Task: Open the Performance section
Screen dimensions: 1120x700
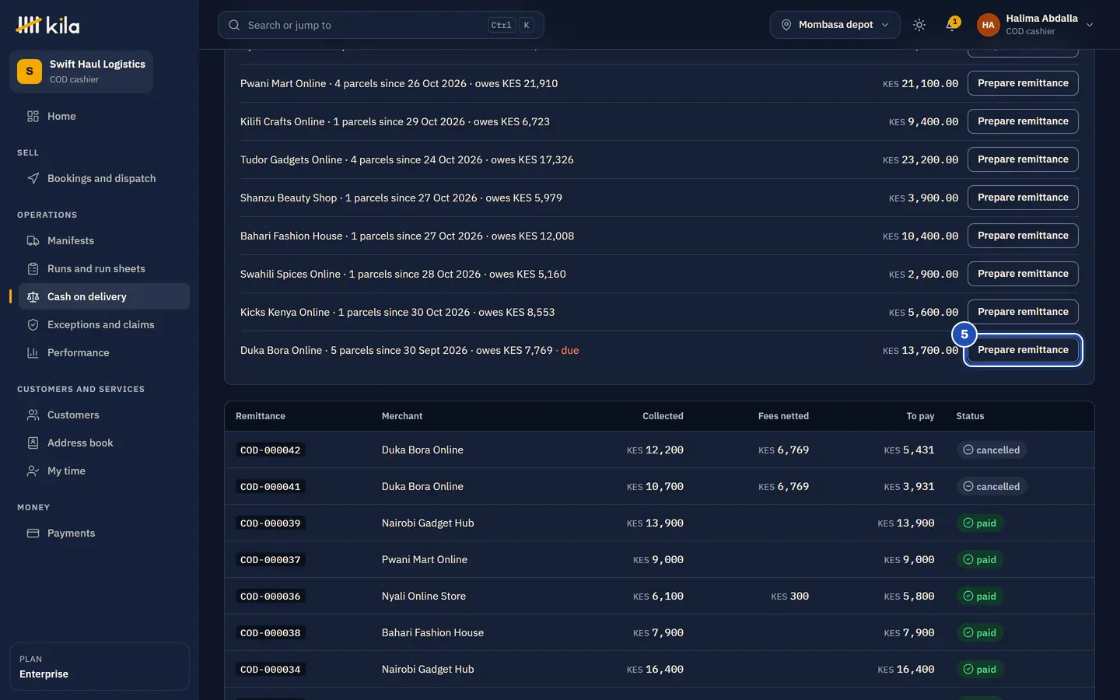Action: pyautogui.click(x=104, y=353)
